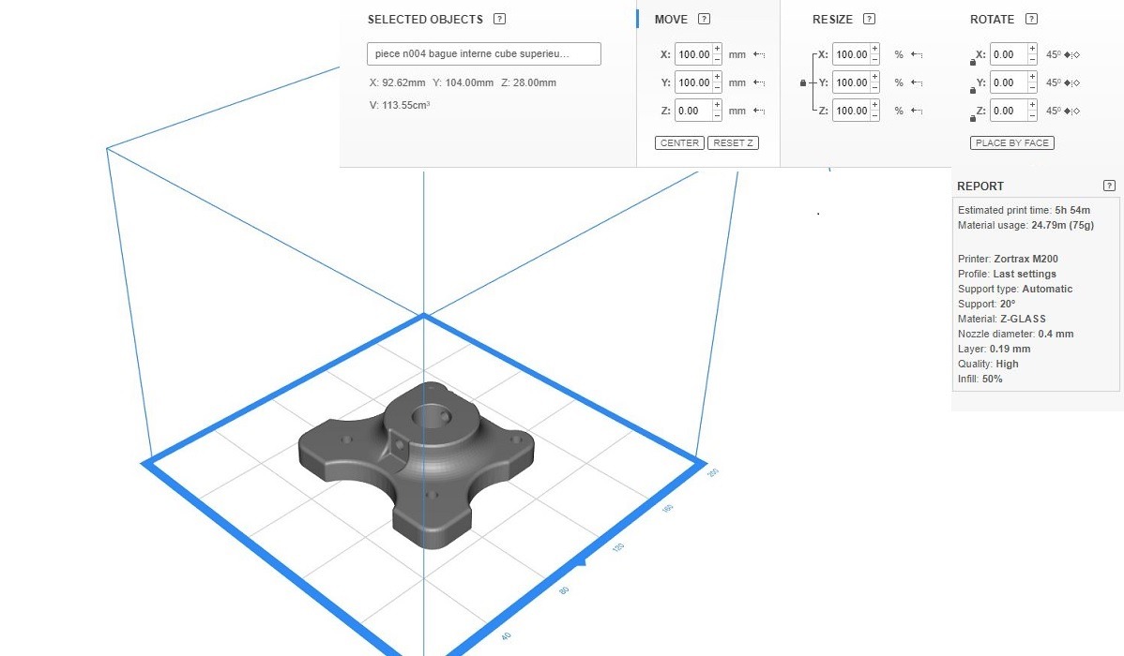Select the gray 3D model on the platform
This screenshot has width=1124, height=656.
tap(416, 466)
